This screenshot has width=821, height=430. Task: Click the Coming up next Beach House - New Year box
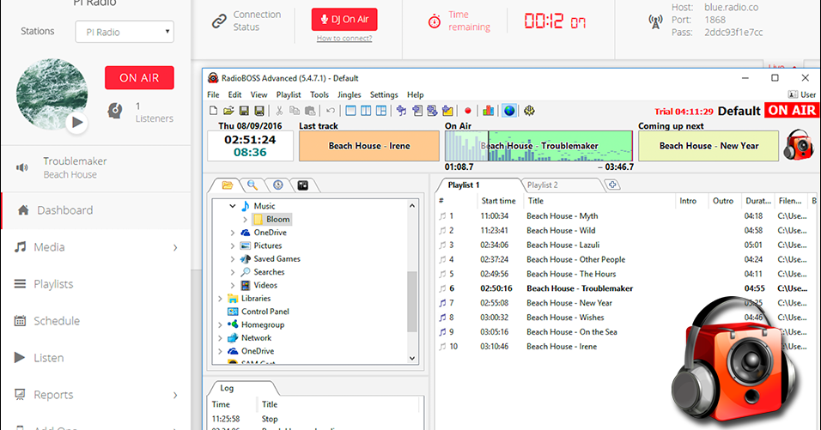[x=708, y=146]
